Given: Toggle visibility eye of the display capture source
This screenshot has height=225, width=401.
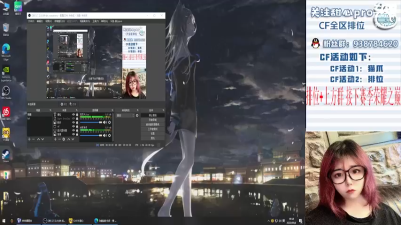Looking at the screenshot, I should [73, 130].
